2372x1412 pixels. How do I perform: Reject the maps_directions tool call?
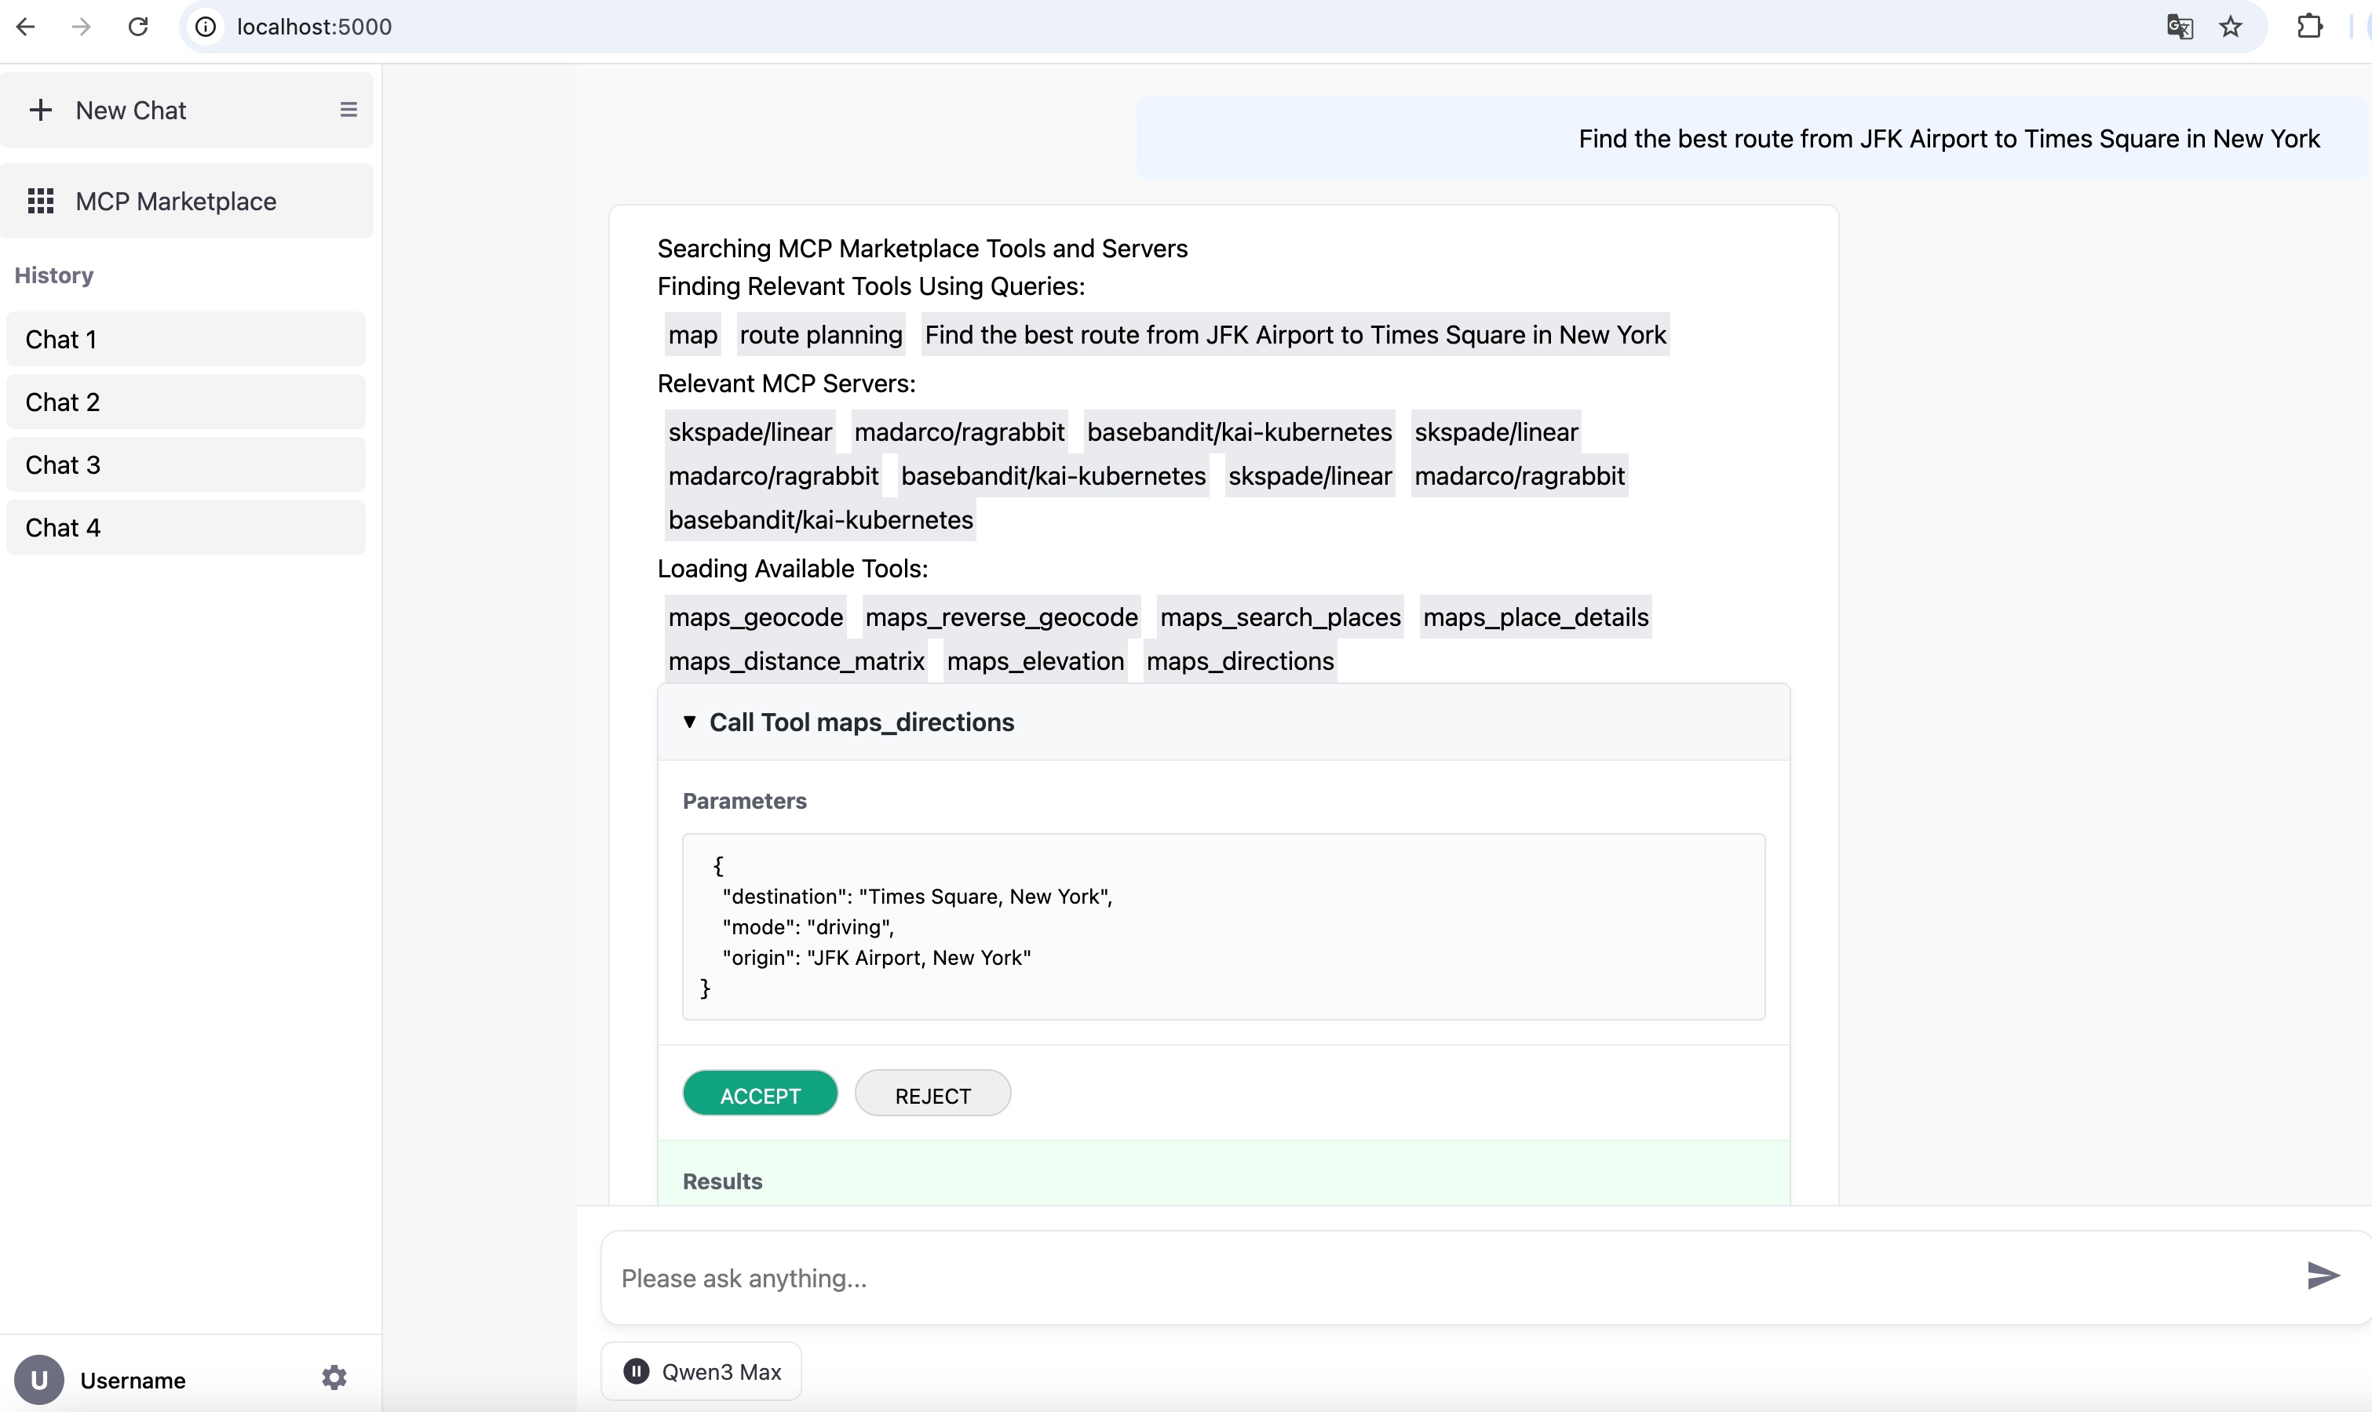click(932, 1094)
